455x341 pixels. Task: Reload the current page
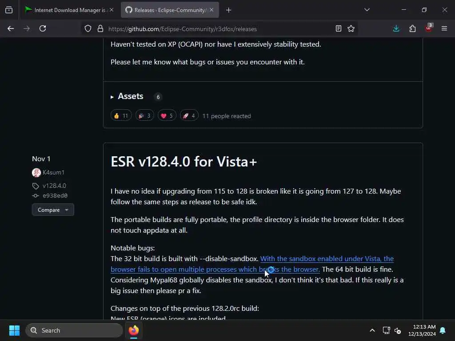pyautogui.click(x=43, y=28)
